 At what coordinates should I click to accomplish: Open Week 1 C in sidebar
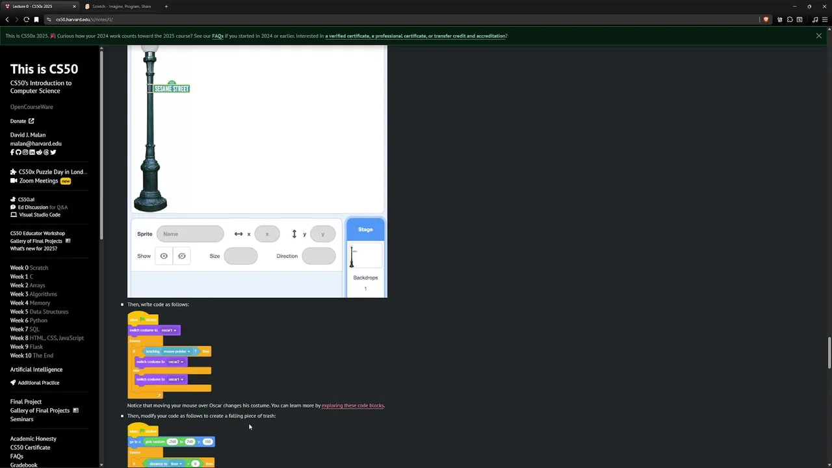pyautogui.click(x=21, y=277)
